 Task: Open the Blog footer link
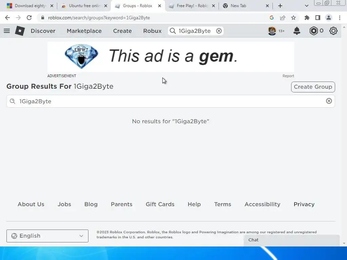tap(91, 204)
